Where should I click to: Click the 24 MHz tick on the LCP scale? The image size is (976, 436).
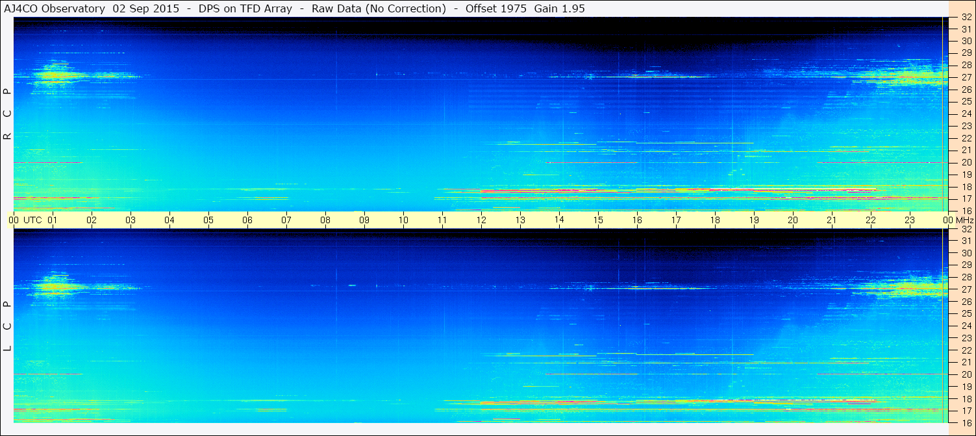[966, 326]
